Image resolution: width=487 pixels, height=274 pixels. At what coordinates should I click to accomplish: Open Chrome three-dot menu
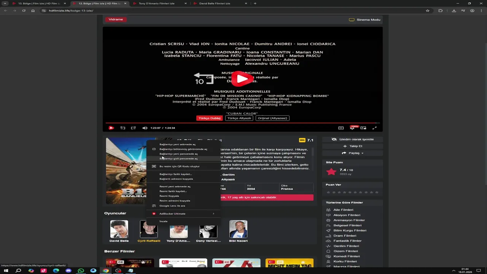click(482, 11)
